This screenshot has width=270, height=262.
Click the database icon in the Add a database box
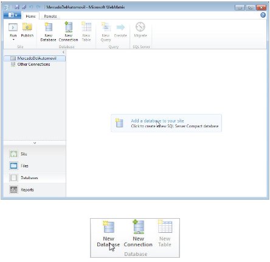point(119,123)
